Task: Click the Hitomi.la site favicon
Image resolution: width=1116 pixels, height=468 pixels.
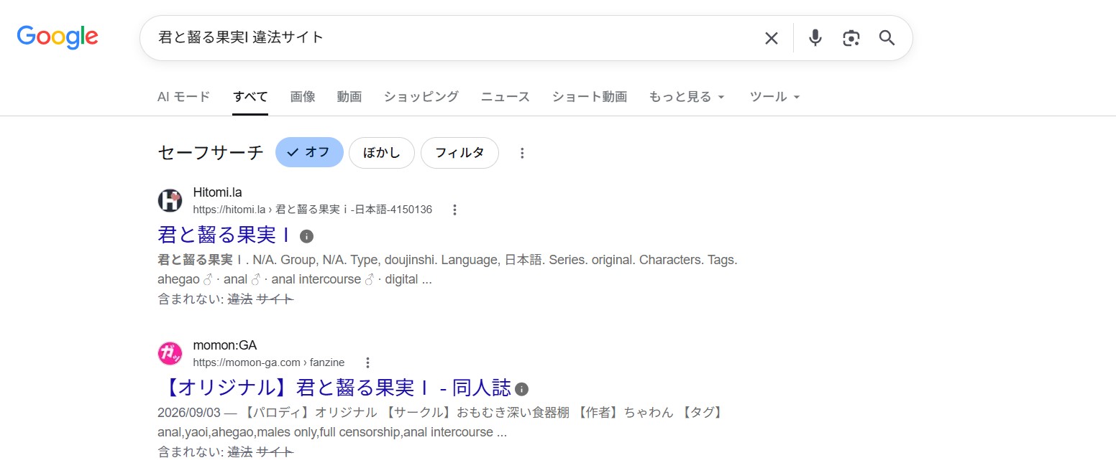Action: click(170, 200)
